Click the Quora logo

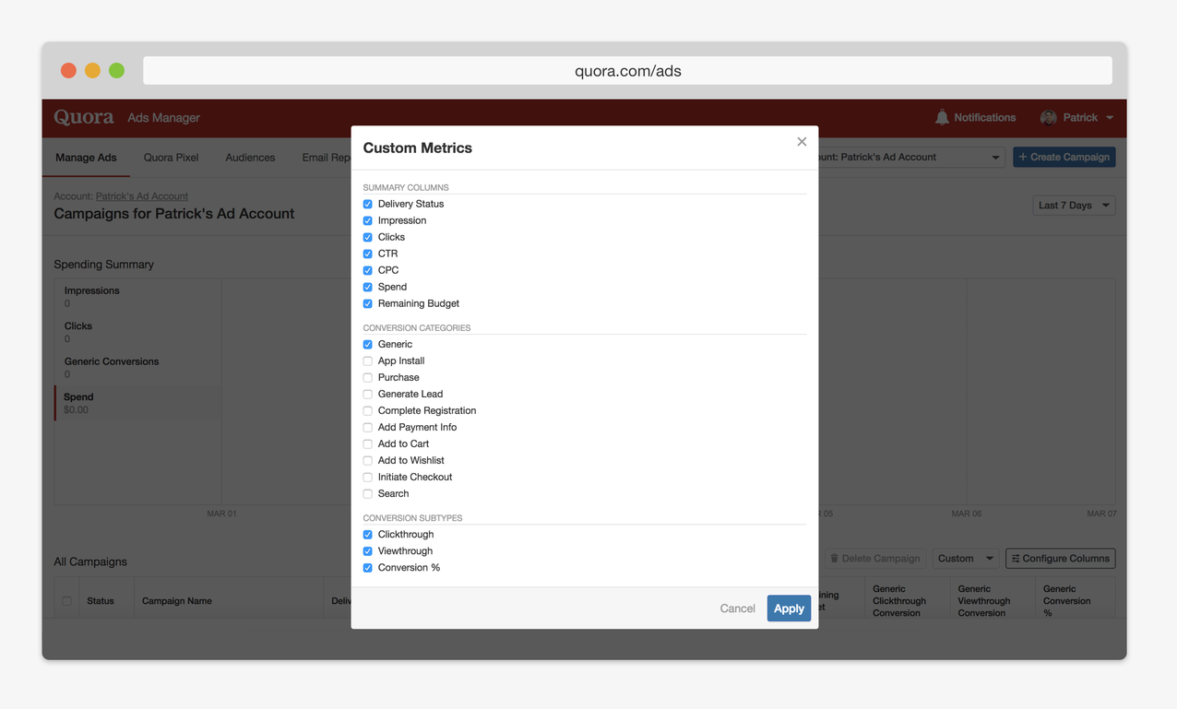pyautogui.click(x=83, y=117)
